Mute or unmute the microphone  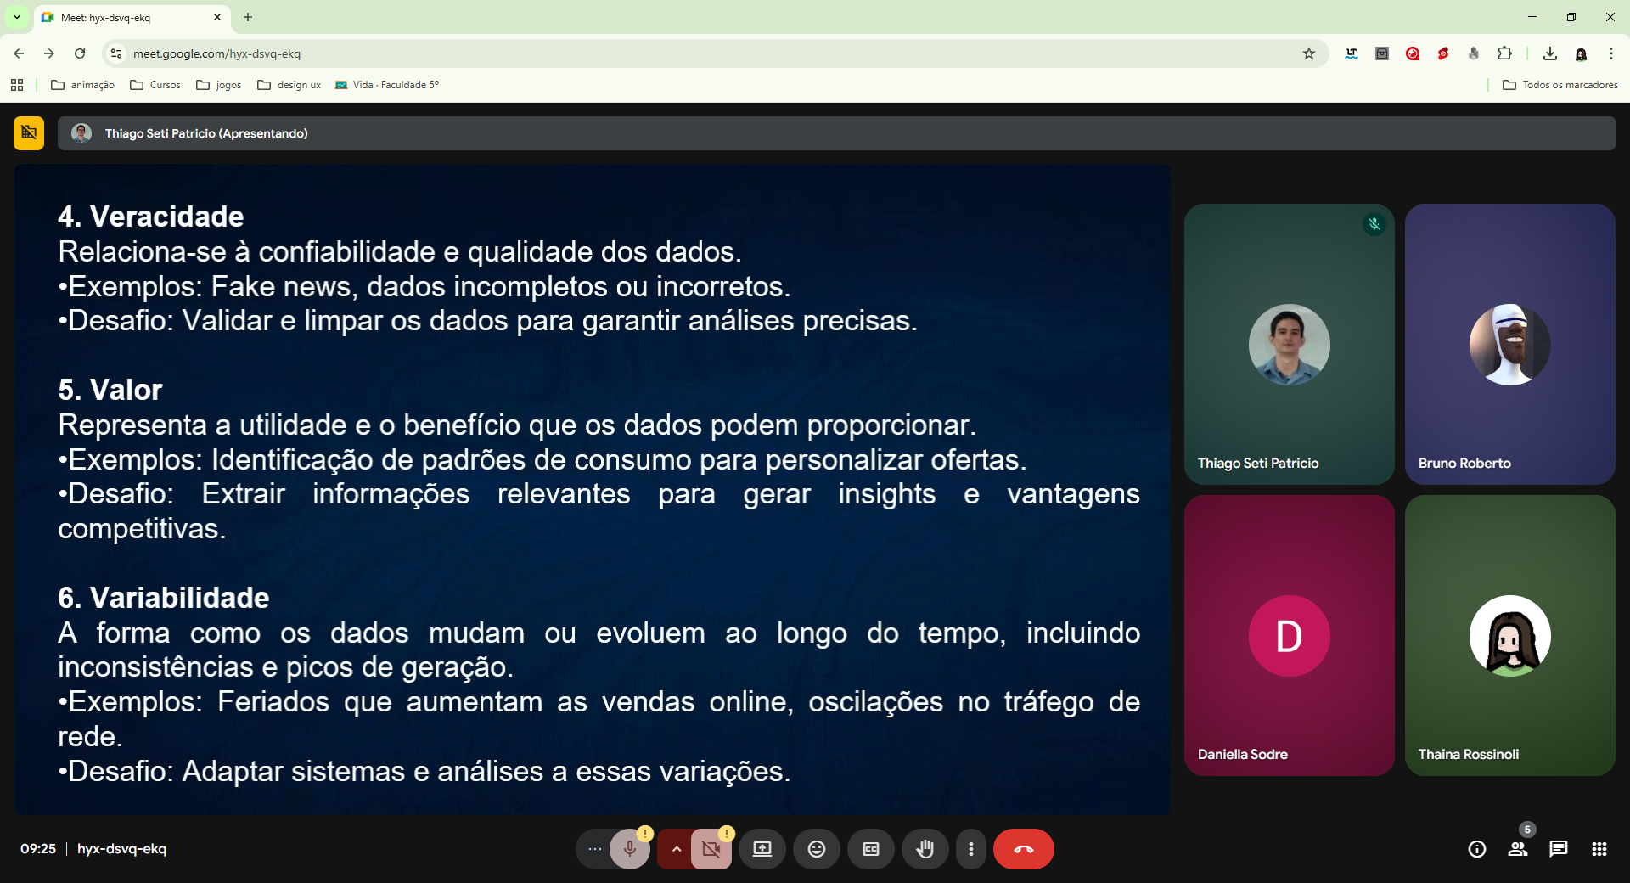pos(630,849)
